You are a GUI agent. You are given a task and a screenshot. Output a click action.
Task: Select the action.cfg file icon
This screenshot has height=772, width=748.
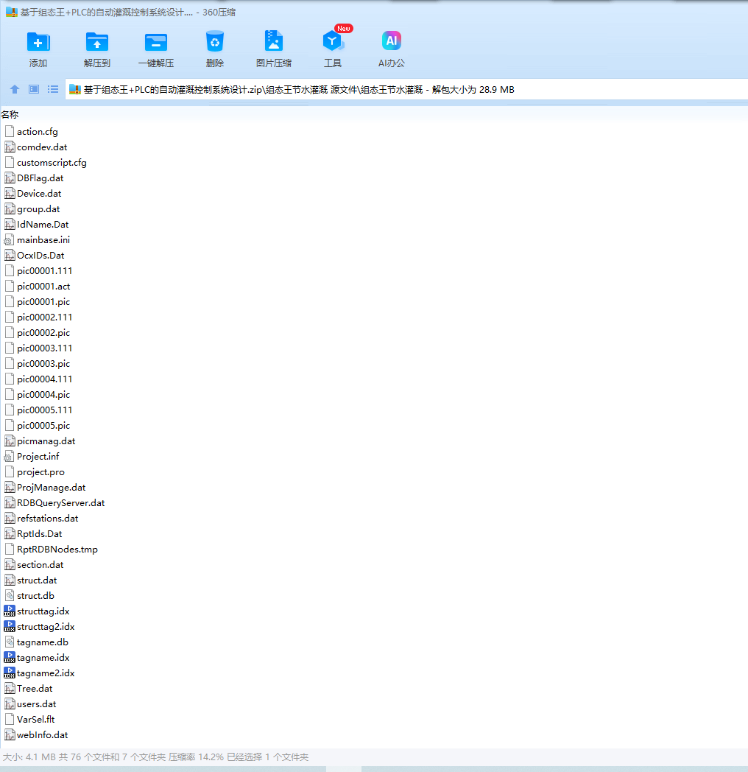pyautogui.click(x=10, y=131)
